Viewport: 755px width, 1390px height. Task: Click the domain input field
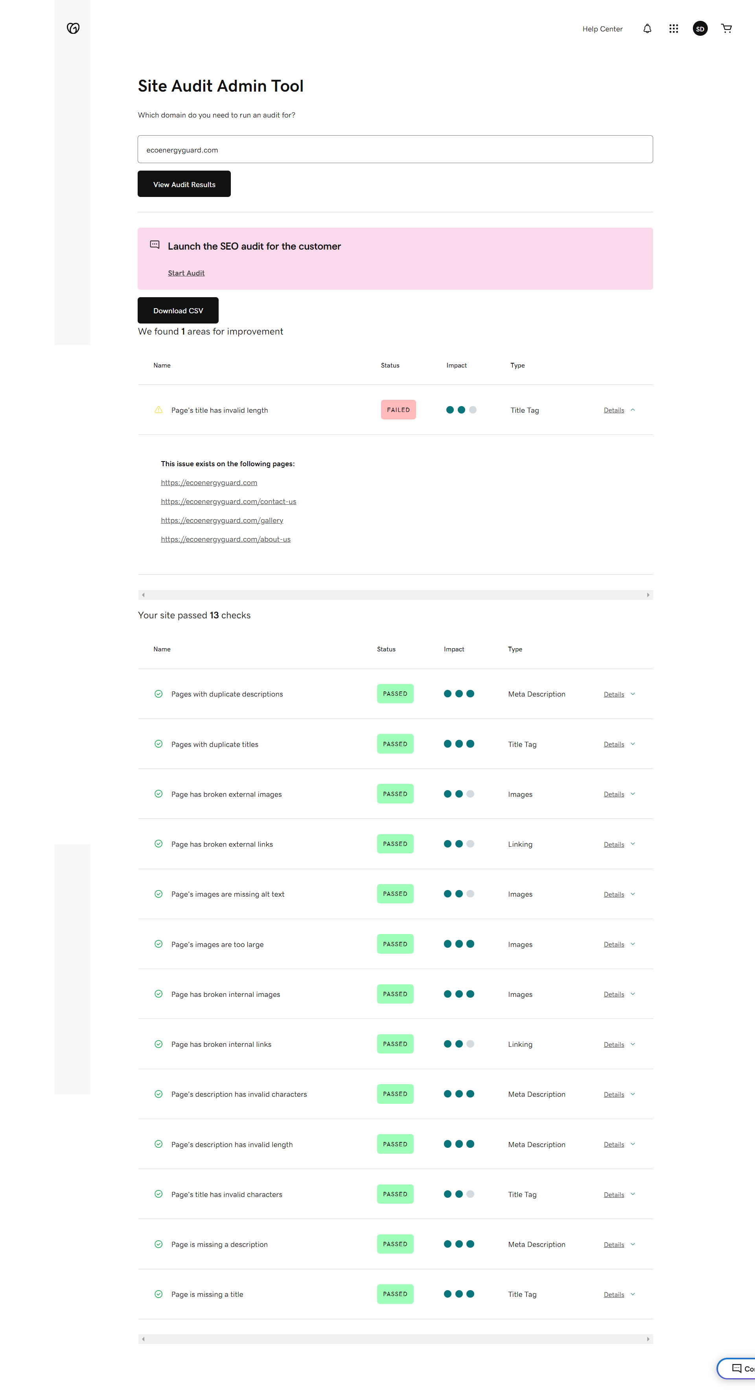pos(395,149)
